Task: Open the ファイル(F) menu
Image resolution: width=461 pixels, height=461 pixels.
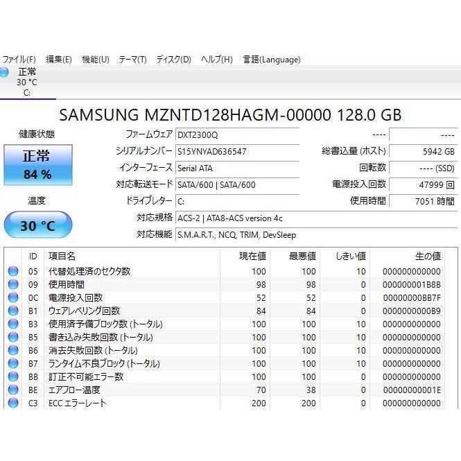Action: click(x=19, y=60)
